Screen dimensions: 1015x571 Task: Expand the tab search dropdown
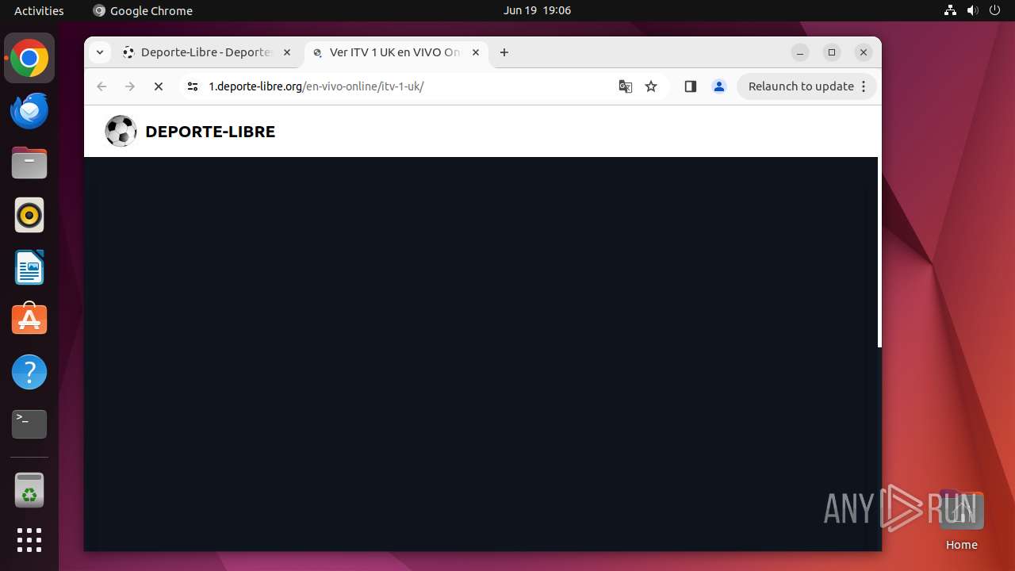pyautogui.click(x=99, y=52)
